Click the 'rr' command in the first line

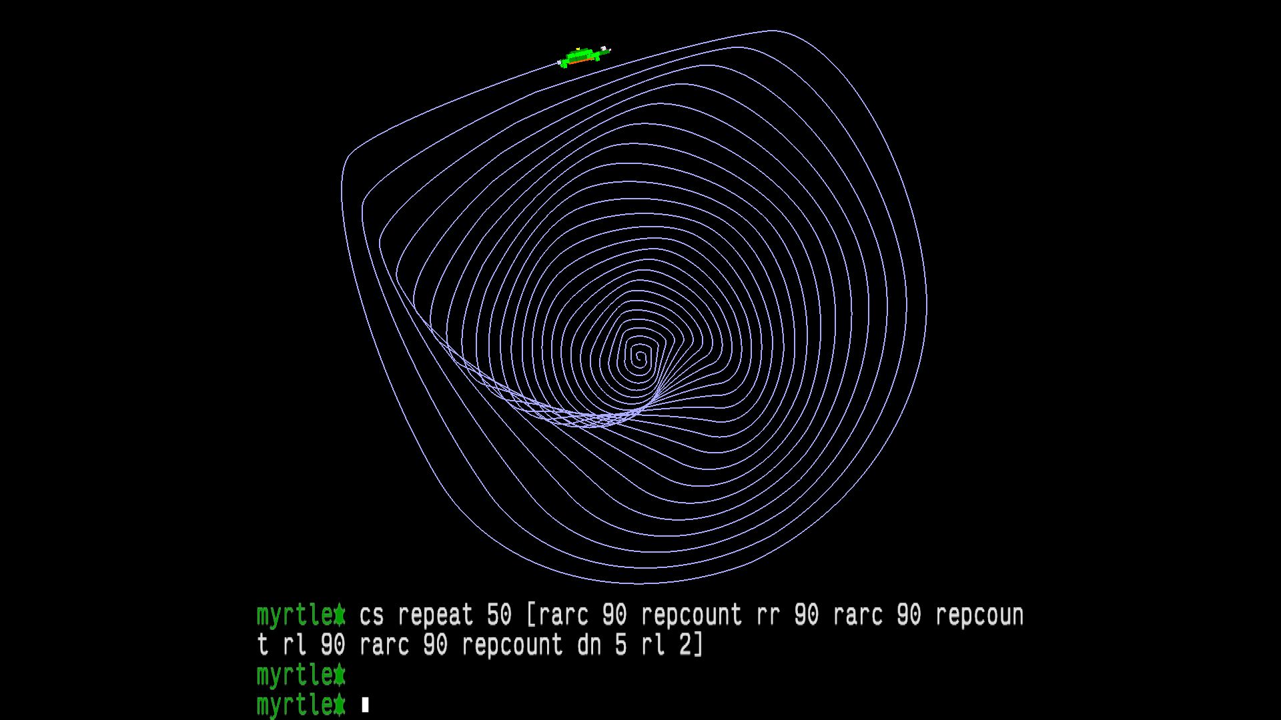(x=768, y=615)
